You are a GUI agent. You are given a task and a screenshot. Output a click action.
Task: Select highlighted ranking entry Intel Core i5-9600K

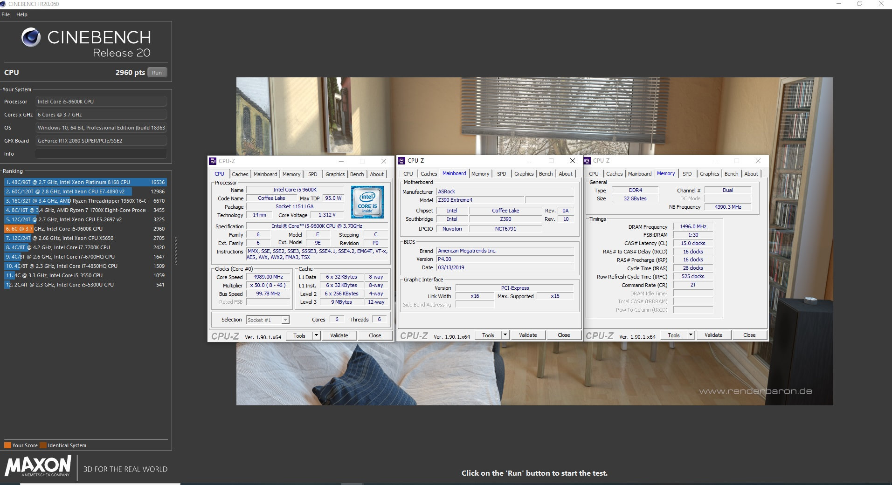click(85, 229)
